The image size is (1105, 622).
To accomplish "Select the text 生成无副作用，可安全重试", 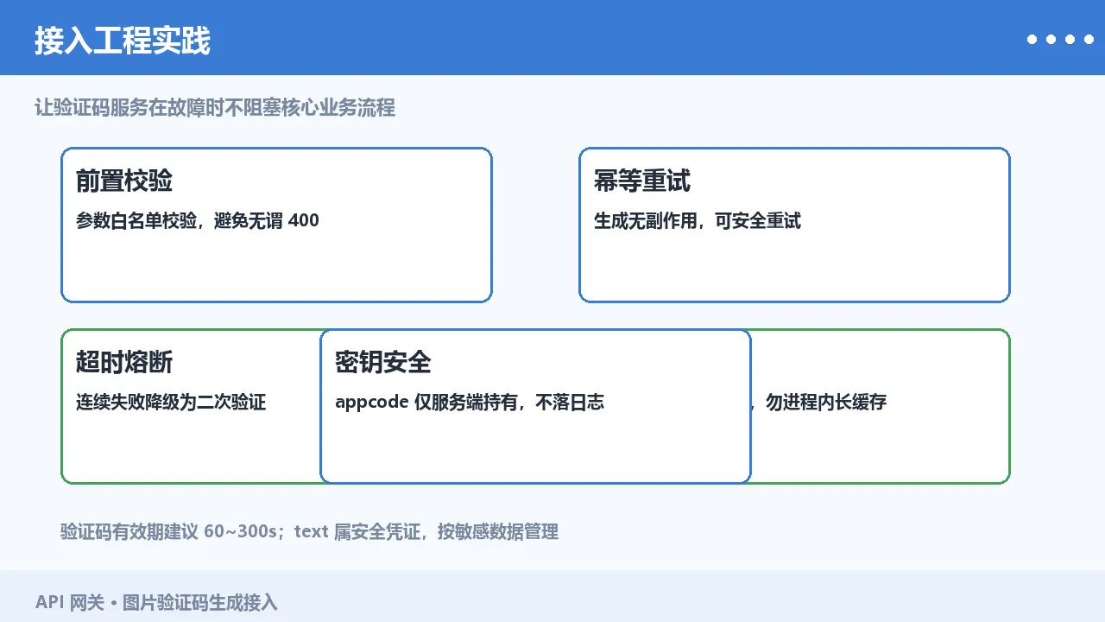I will pos(698,221).
